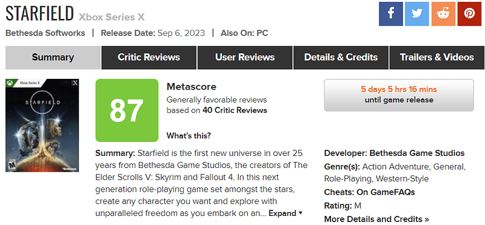Open the Starfield box art thumbnail
The image size is (485, 225).
pyautogui.click(x=42, y=126)
